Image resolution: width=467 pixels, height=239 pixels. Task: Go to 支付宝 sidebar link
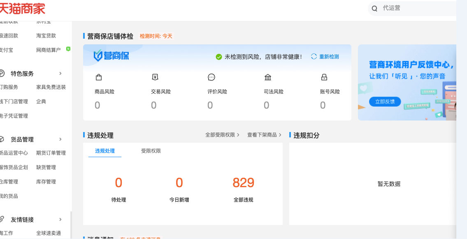click(7, 50)
